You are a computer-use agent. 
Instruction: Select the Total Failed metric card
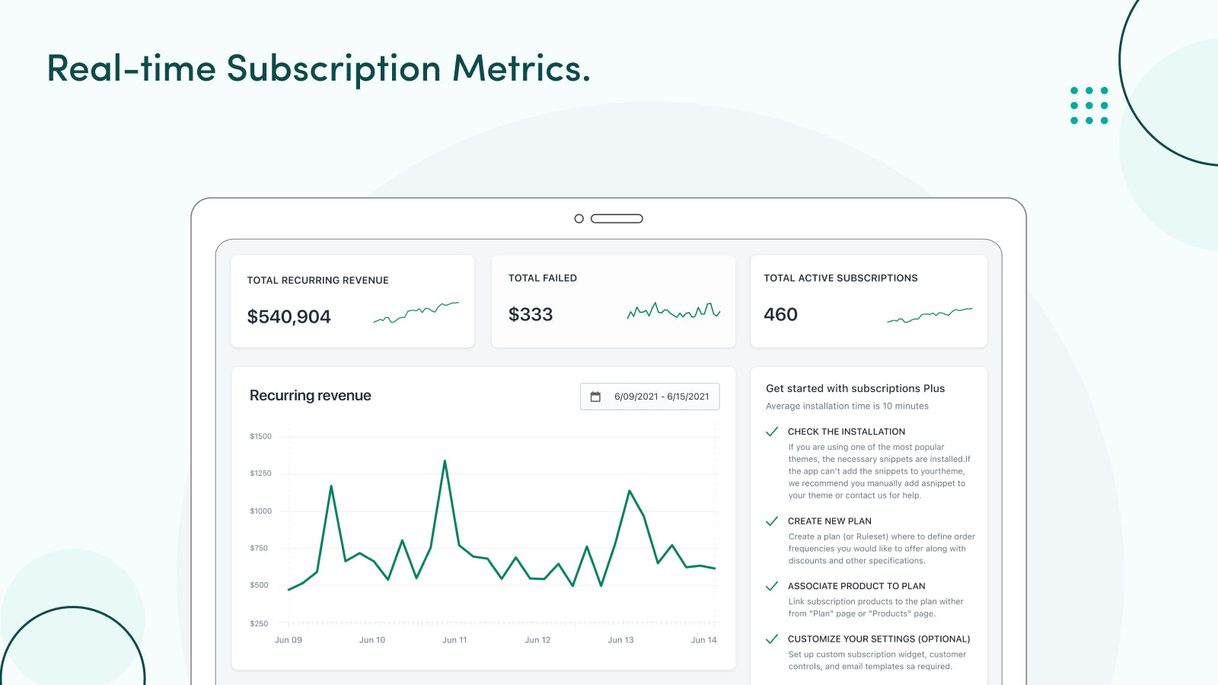coord(613,300)
